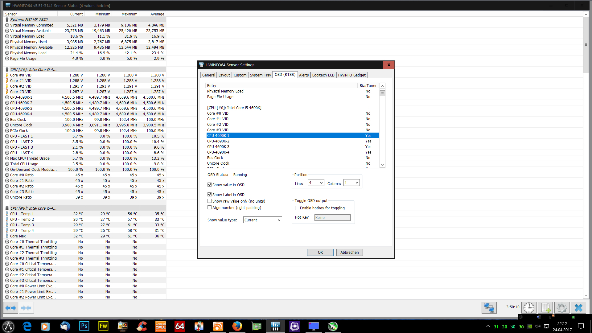The height and width of the screenshot is (333, 592).
Task: Uncheck Show value in OSD
Action: [210, 185]
